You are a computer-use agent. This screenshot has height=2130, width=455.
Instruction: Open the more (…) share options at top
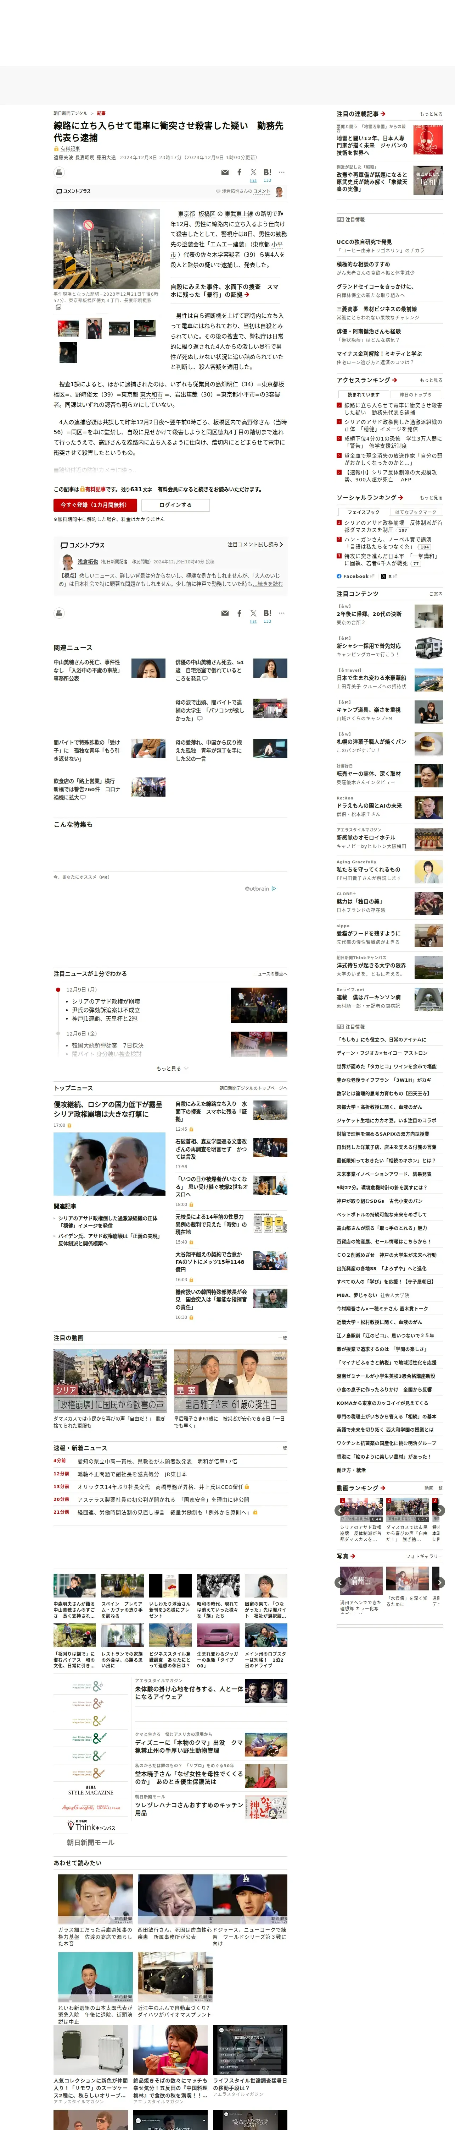(x=282, y=172)
